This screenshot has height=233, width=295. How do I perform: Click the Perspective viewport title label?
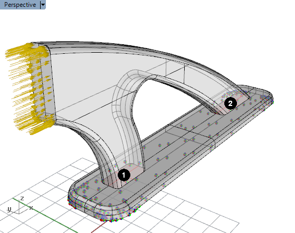[x=20, y=5]
